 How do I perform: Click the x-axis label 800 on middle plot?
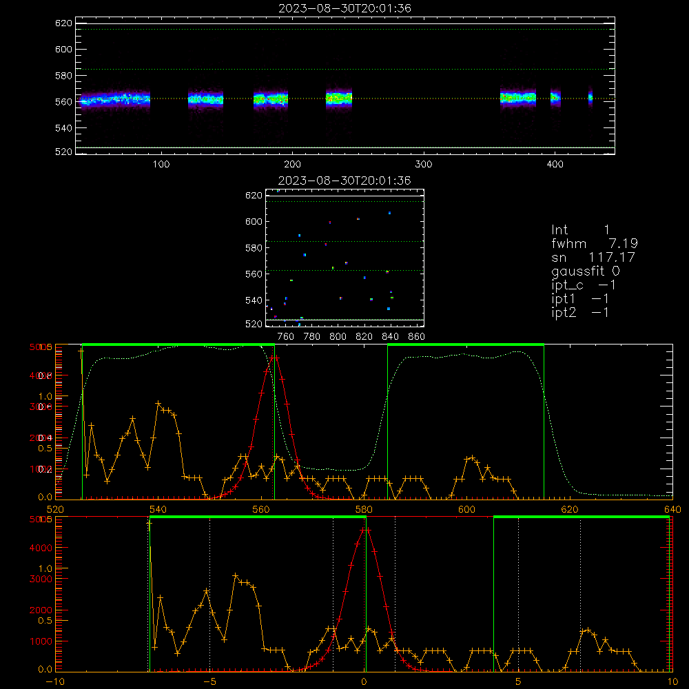click(x=338, y=337)
